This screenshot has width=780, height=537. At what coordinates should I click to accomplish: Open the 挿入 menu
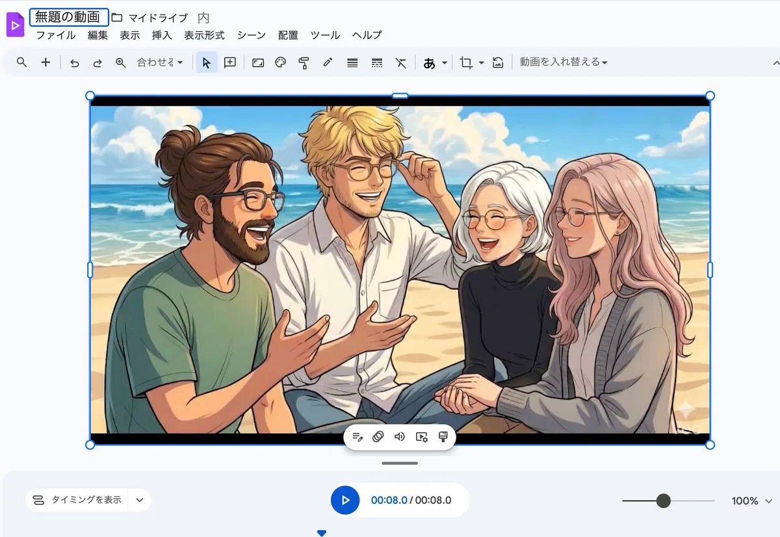(x=162, y=35)
